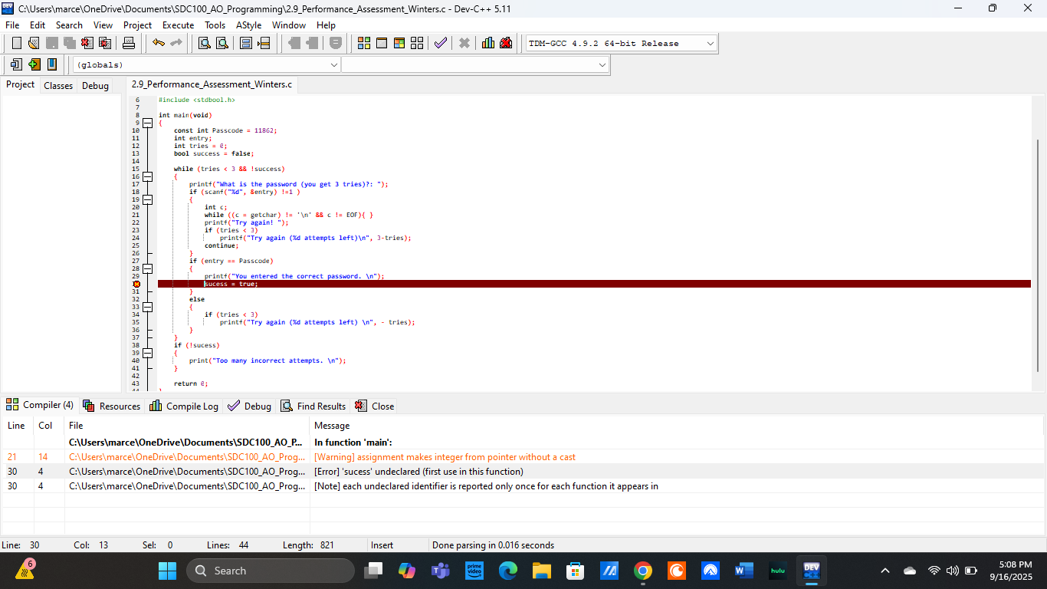Screen dimensions: 1047x589
Task: Open the Search menu
Action: click(x=69, y=25)
